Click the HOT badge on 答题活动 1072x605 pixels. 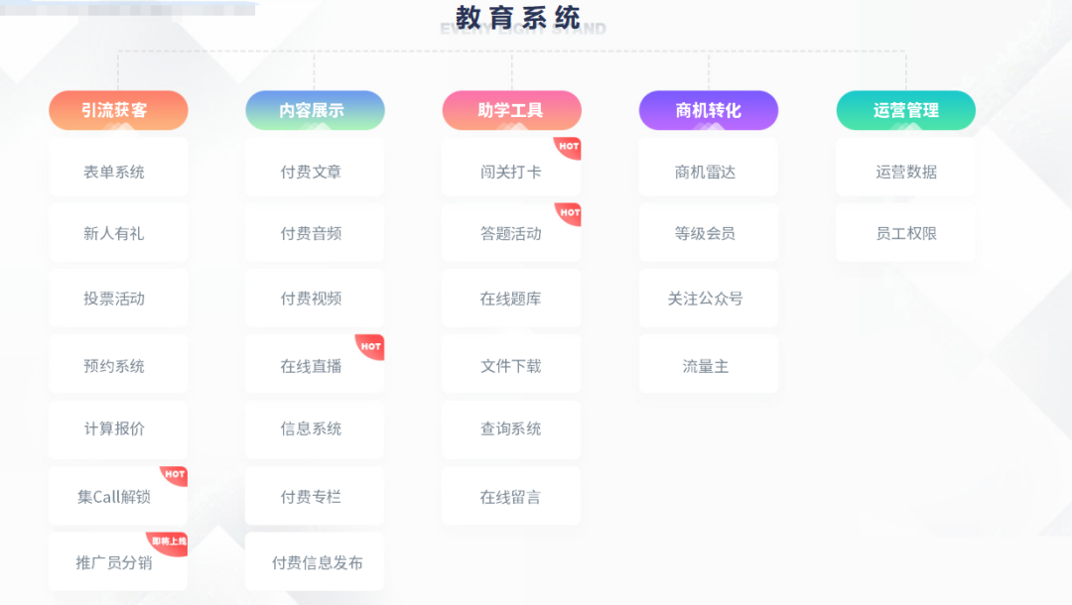pos(569,212)
